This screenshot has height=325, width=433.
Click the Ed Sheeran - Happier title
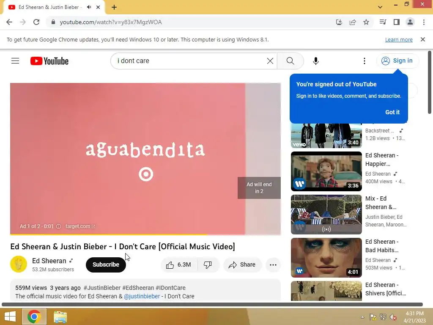pos(382,160)
